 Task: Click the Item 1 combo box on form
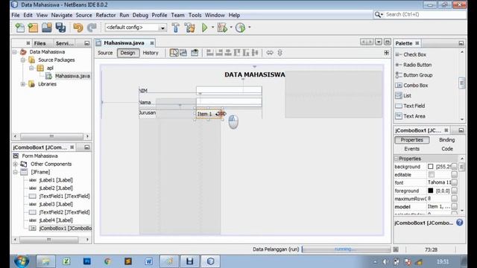click(x=209, y=114)
